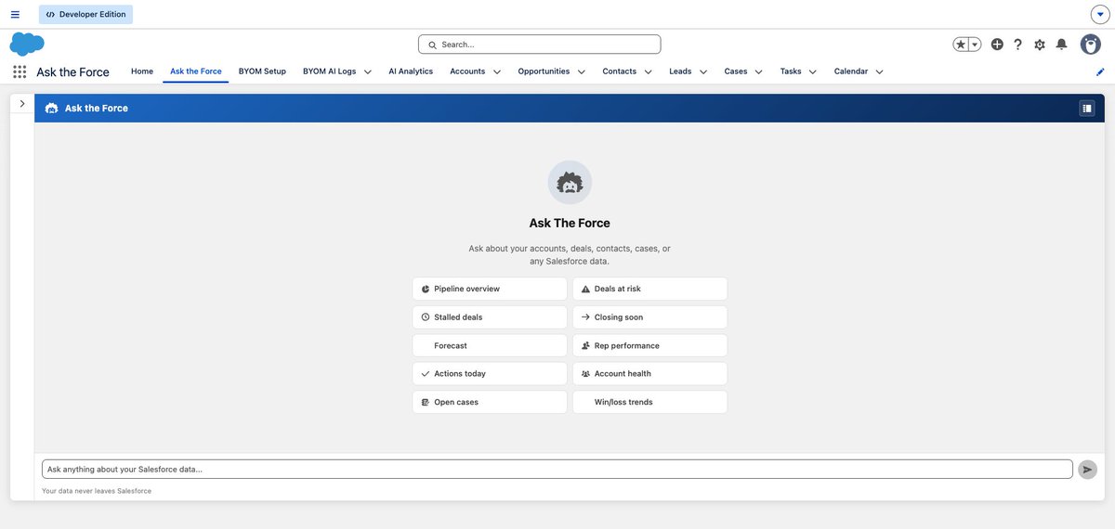This screenshot has width=1115, height=529.
Task: Focus the global Search box
Action: (540, 45)
